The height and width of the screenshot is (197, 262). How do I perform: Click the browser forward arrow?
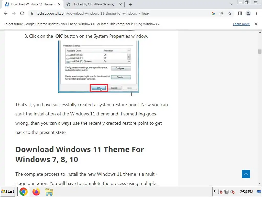coord(14,13)
